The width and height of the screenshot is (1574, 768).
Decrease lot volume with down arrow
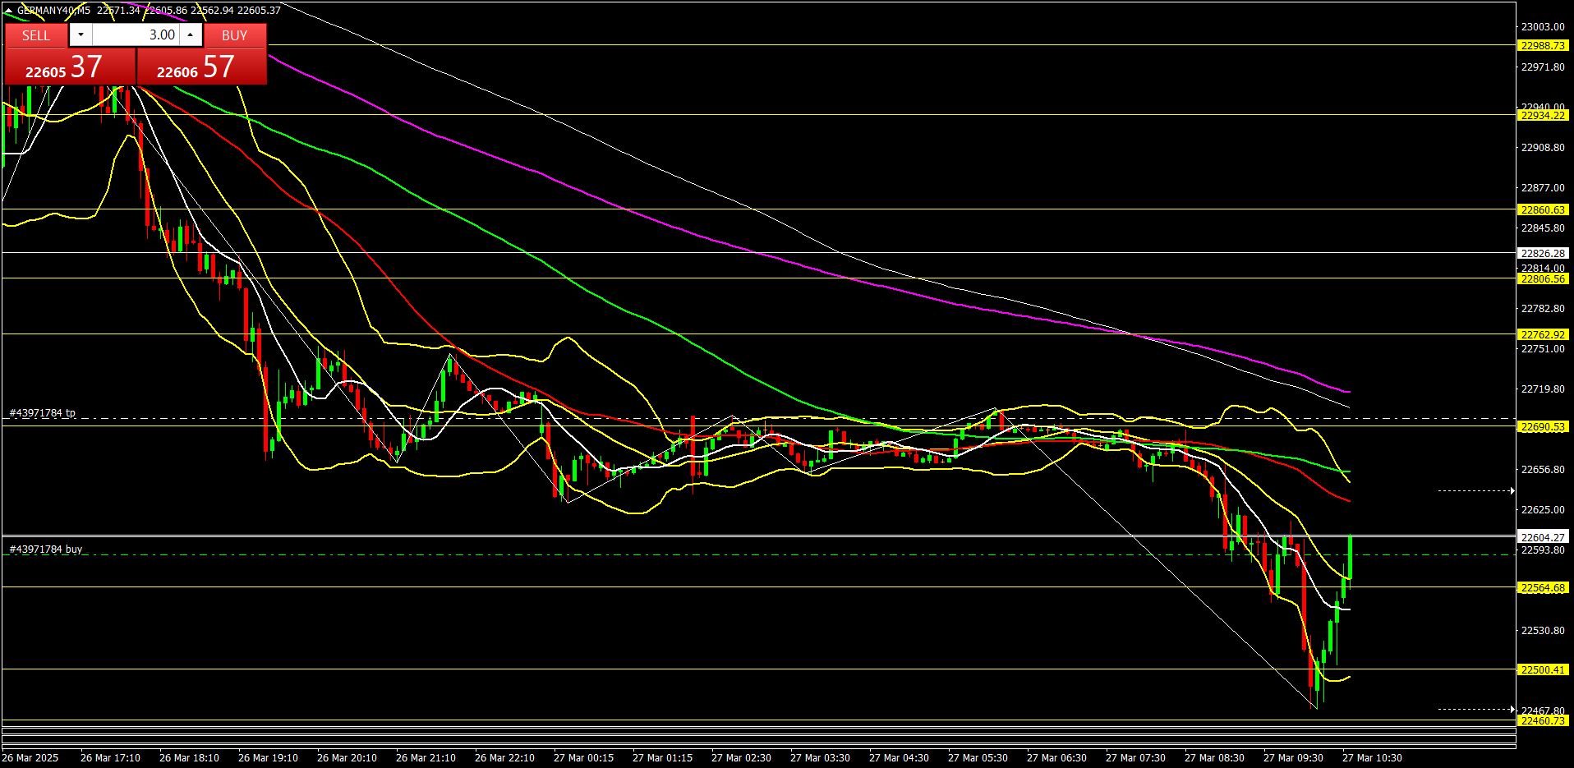click(81, 34)
